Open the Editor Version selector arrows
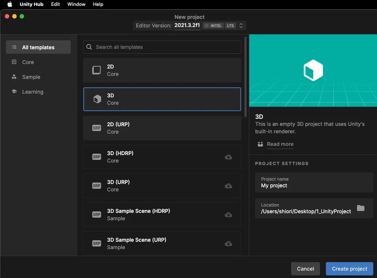Viewport: 377px width, 278px height. pos(241,26)
